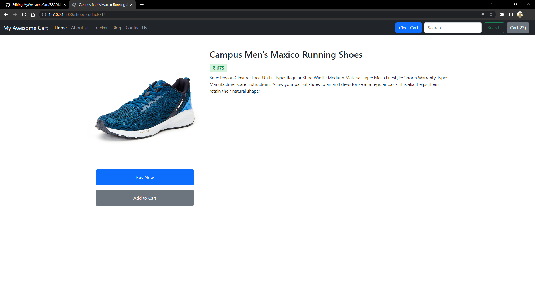This screenshot has width=535, height=288.
Task: Open the Chrome three-dot menu
Action: pos(529,14)
